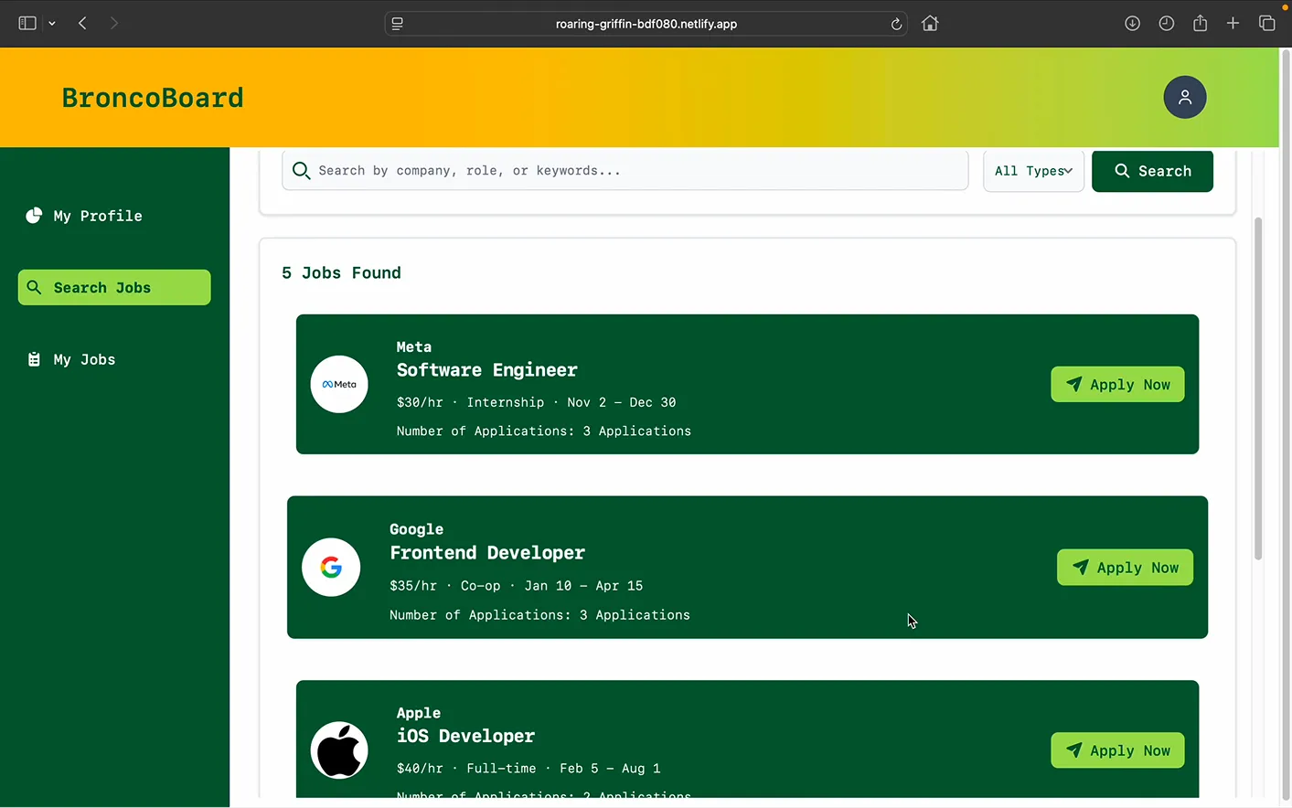Image resolution: width=1292 pixels, height=808 pixels.
Task: Select the My Profile sidebar icon
Action: pyautogui.click(x=34, y=216)
